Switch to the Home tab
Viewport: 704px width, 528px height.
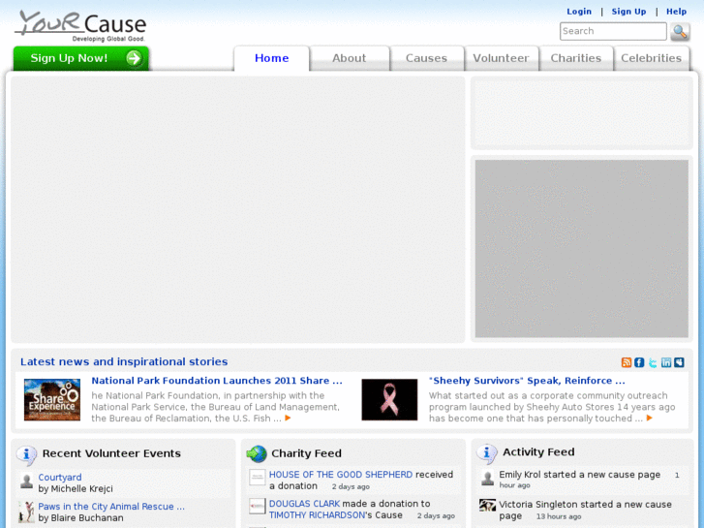(x=272, y=58)
